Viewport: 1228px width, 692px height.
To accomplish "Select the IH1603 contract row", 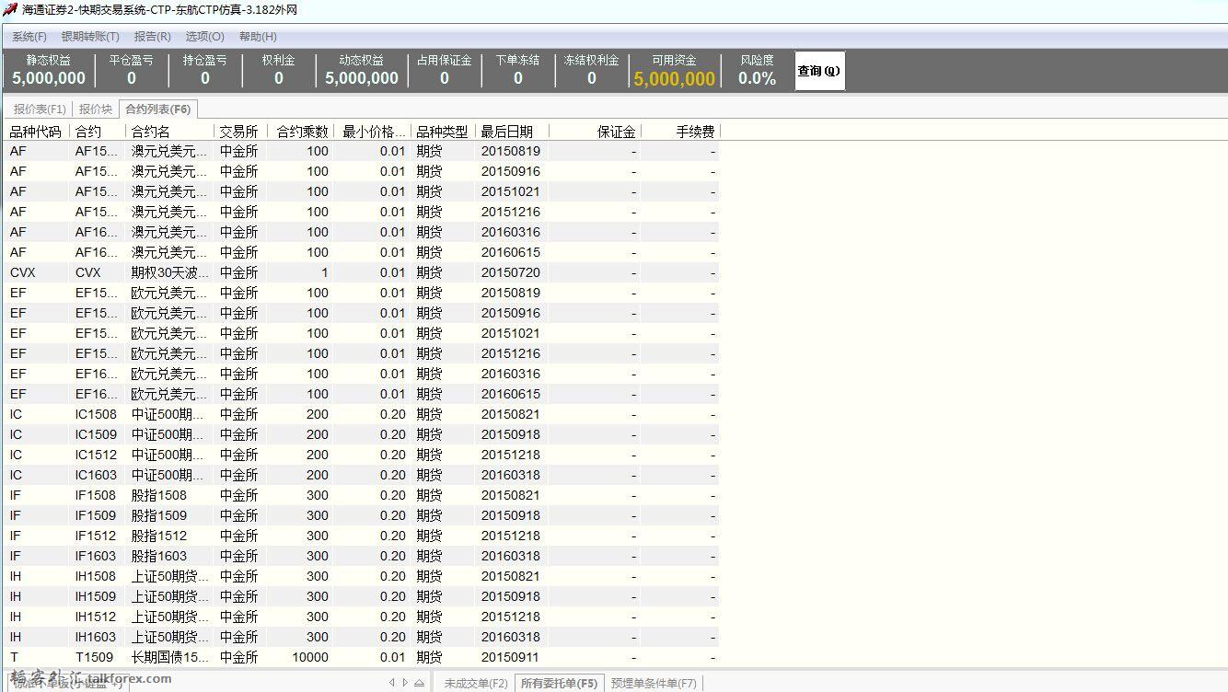I will 361,637.
